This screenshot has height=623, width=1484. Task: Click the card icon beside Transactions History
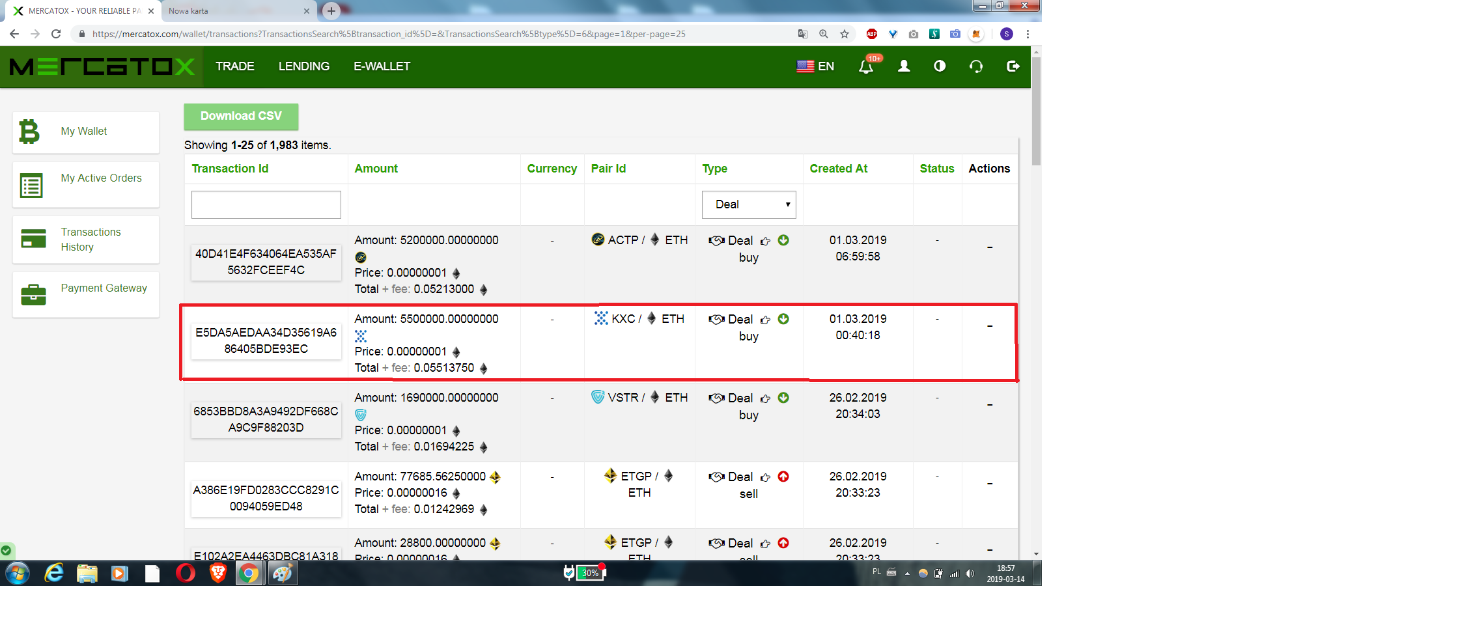click(x=33, y=239)
